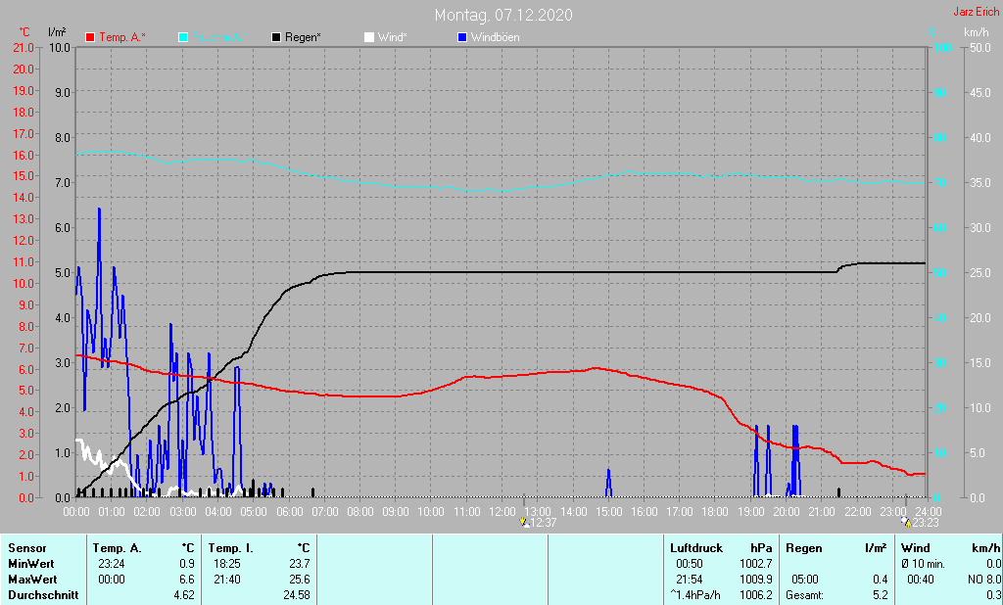Click the black Regen legend swatch
Viewport: 1003px width, 605px height.
[x=276, y=38]
